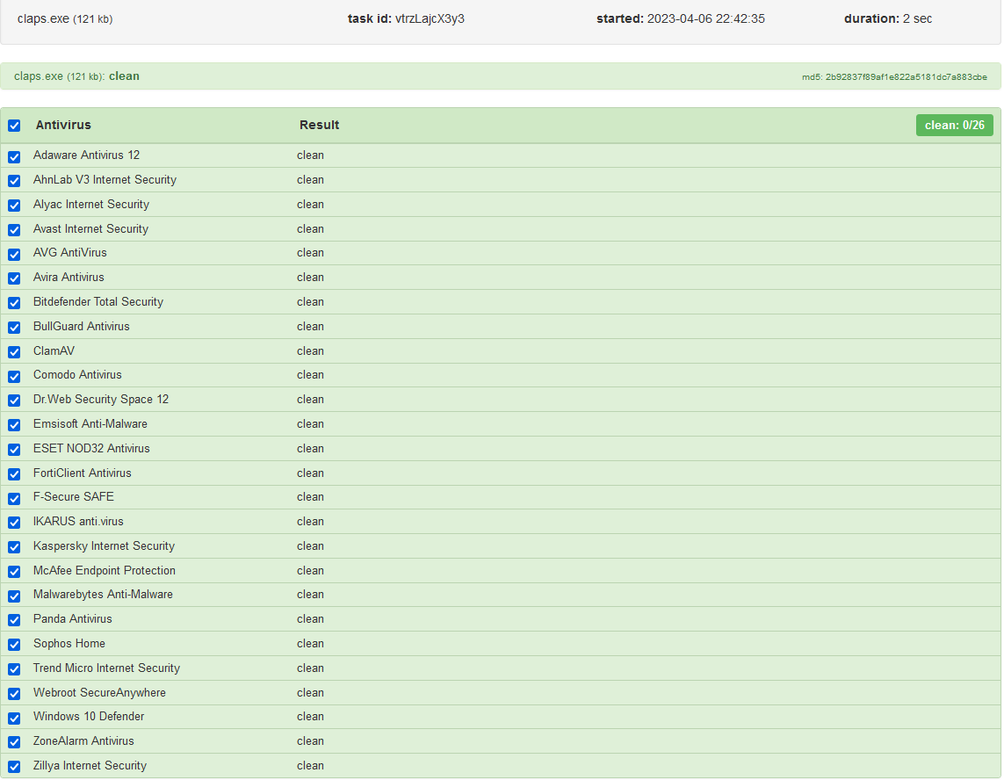The image size is (1004, 780).
Task: Click the 'Alyac Internet Security' name
Action: coord(91,205)
